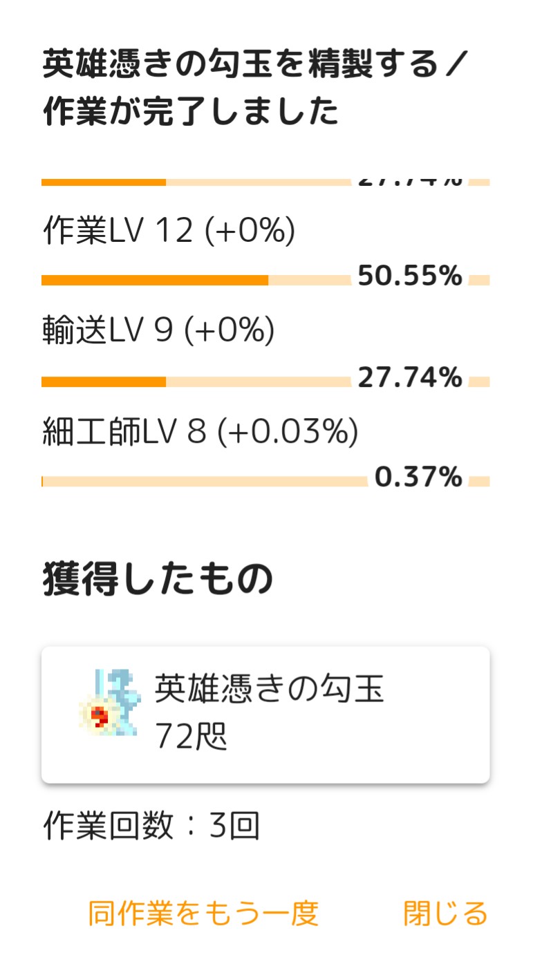Click the 0.37% percentage value
The height and width of the screenshot is (964, 533).
point(418,477)
